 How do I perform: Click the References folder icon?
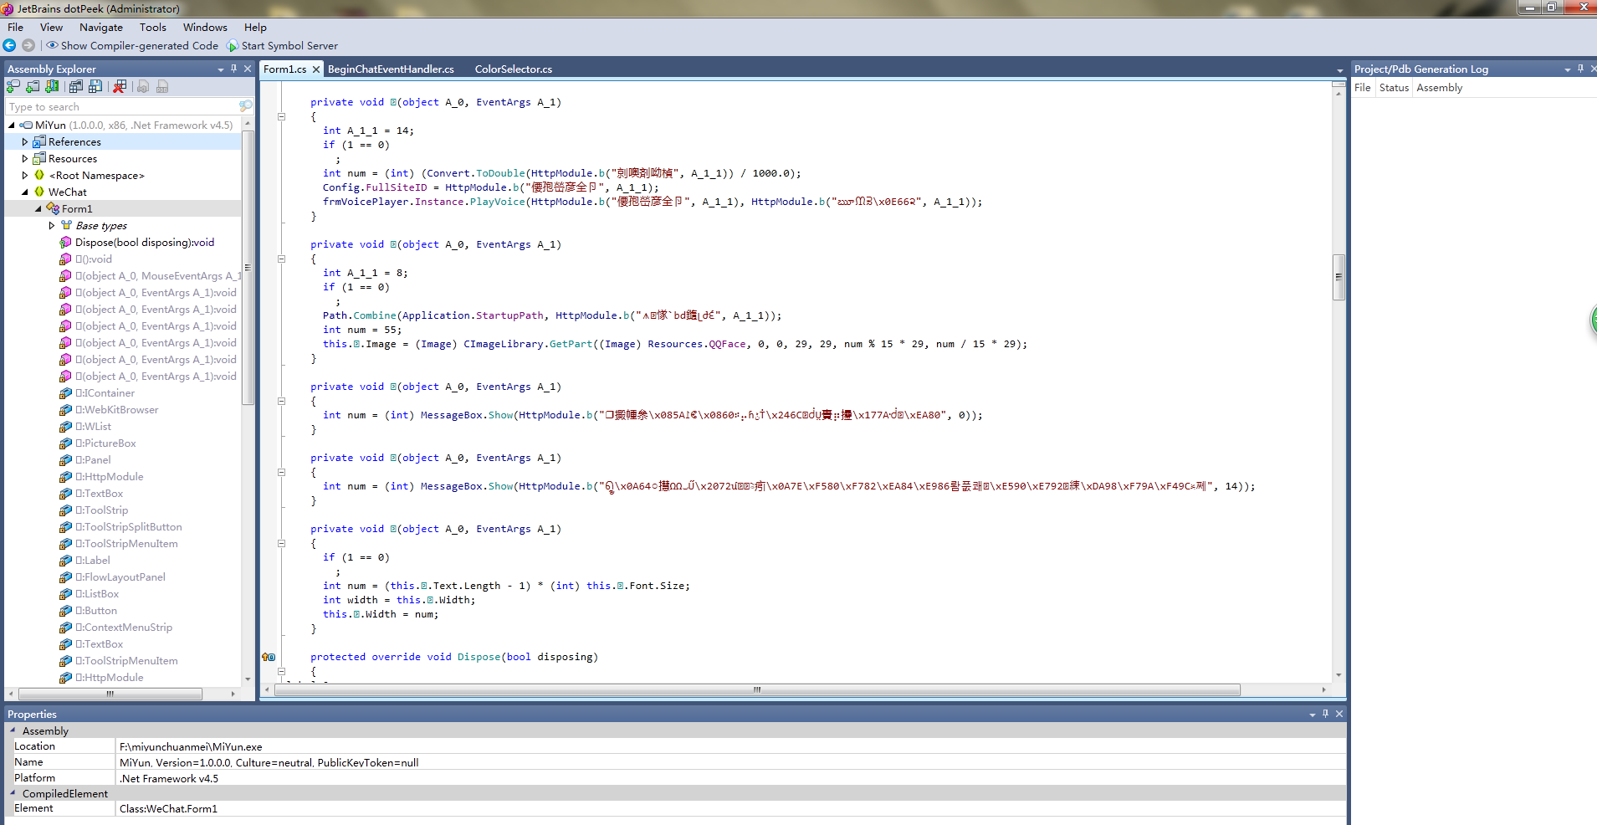tap(39, 141)
